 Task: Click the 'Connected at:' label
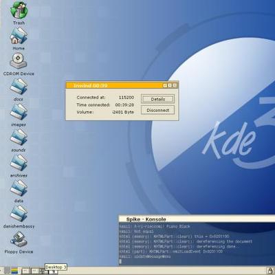[x=91, y=98]
